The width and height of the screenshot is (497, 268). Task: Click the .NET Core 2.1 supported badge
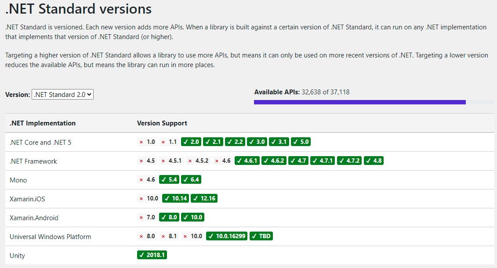click(213, 142)
